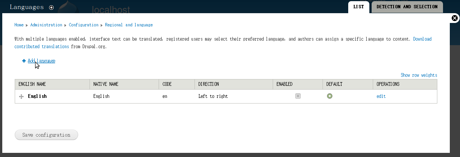Click the Add language link
Screen dimensions: 460x157
[41, 61]
